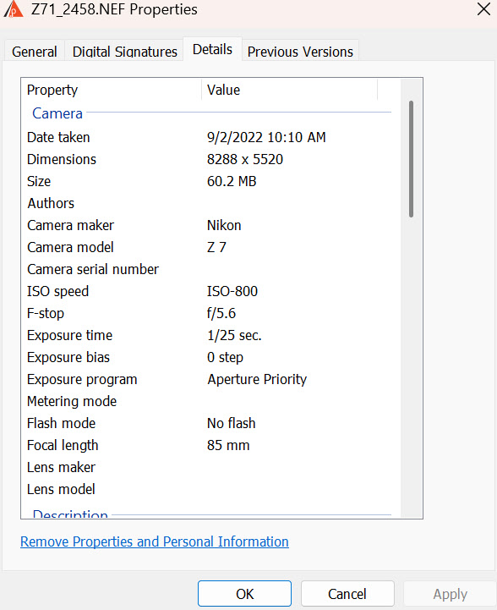
Task: Select the Camera section heading
Action: pos(57,113)
